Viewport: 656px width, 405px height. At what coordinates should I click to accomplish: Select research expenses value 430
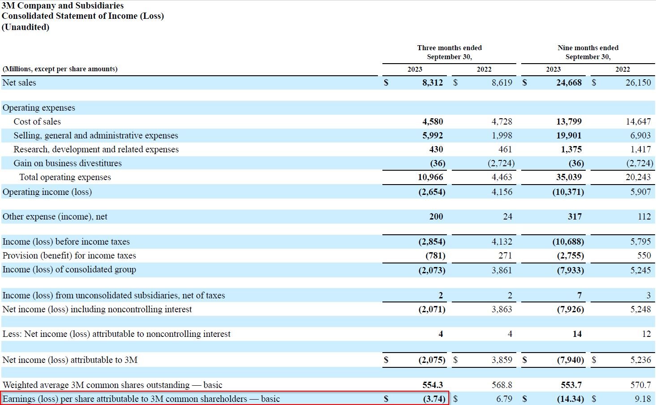pyautogui.click(x=436, y=149)
